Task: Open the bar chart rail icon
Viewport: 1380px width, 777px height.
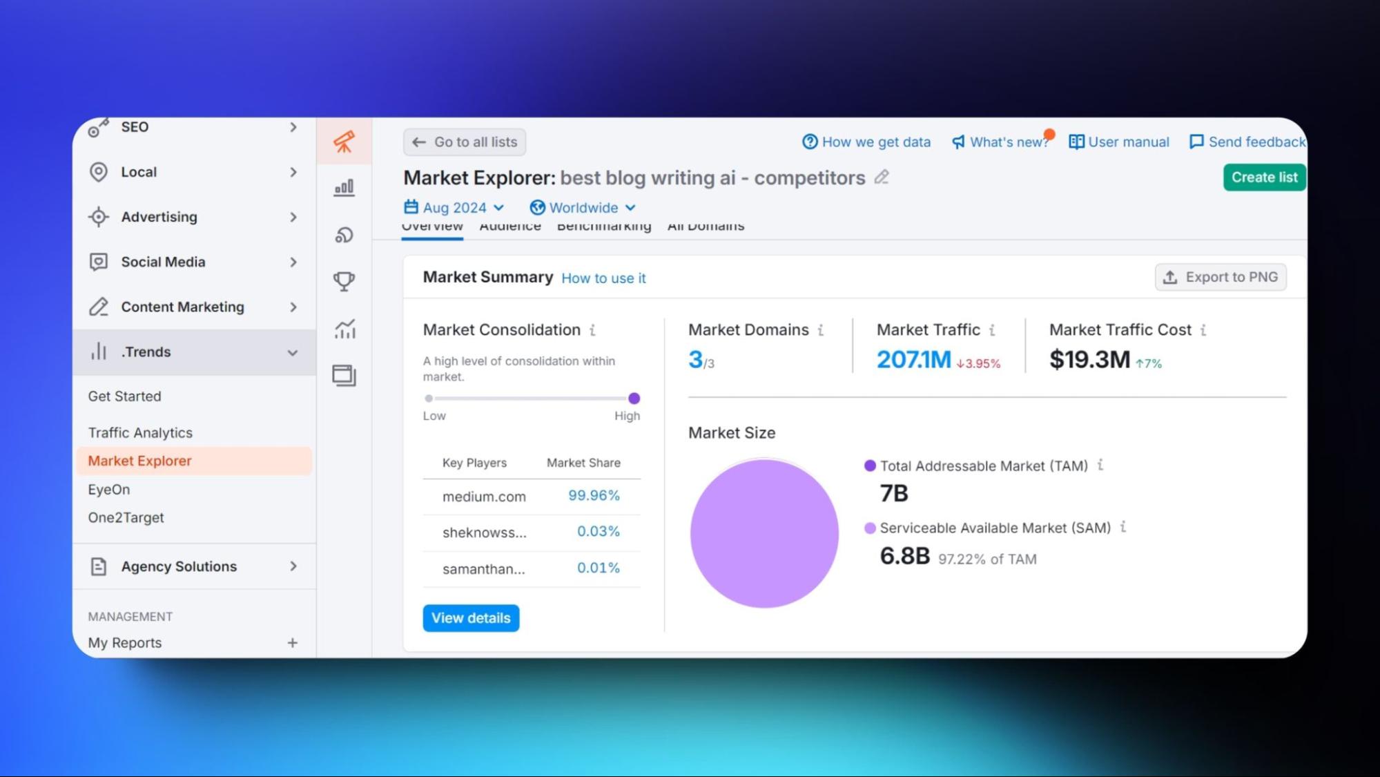Action: click(344, 187)
